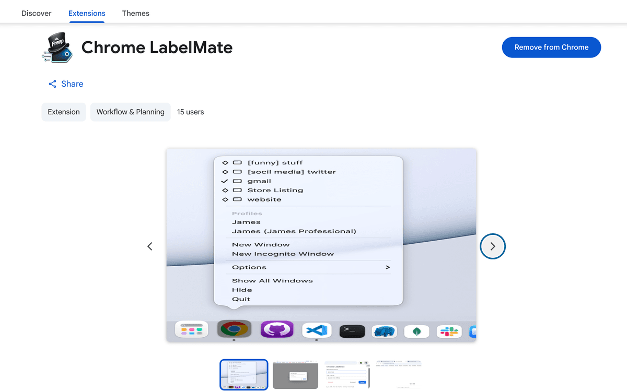Show the next screenshot with right arrow
Screen dimensions: 627x392
(x=493, y=246)
